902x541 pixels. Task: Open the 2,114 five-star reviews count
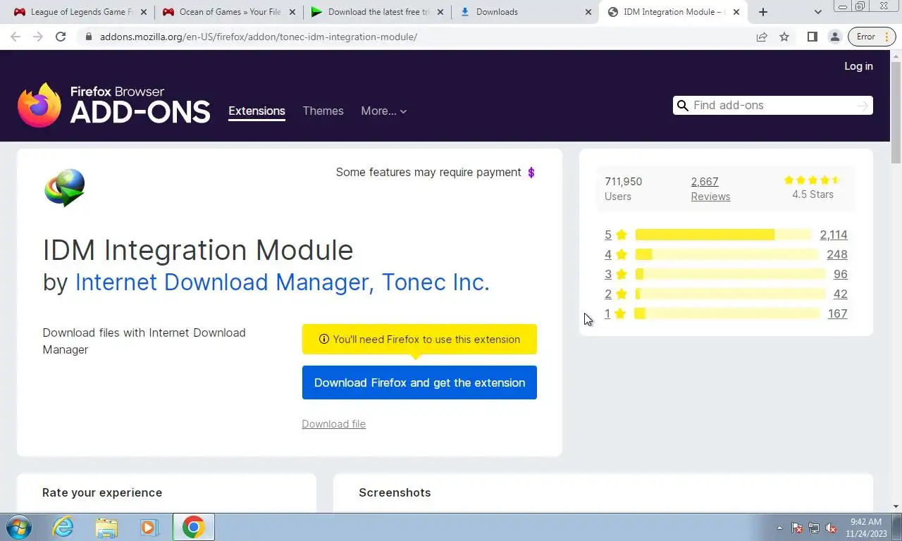[834, 235]
